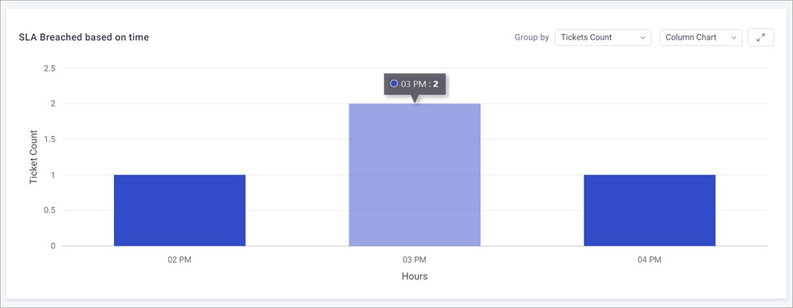Click the 04 PM axis label
The image size is (793, 308).
[649, 260]
